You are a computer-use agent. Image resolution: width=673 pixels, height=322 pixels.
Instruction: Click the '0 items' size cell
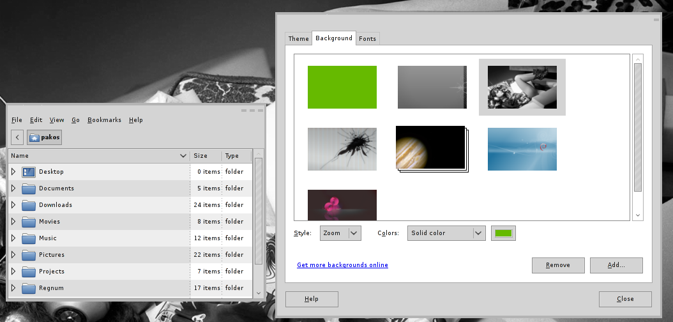209,172
